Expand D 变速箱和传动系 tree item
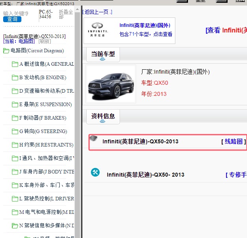Screen dimensions: 247x238 pos(47,91)
